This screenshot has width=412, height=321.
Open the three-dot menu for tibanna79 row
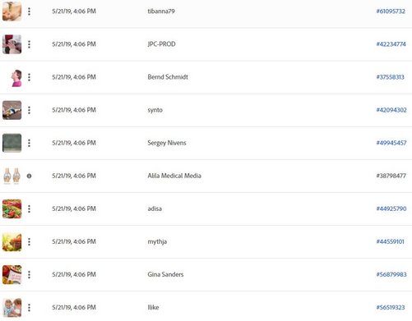pyautogui.click(x=29, y=11)
